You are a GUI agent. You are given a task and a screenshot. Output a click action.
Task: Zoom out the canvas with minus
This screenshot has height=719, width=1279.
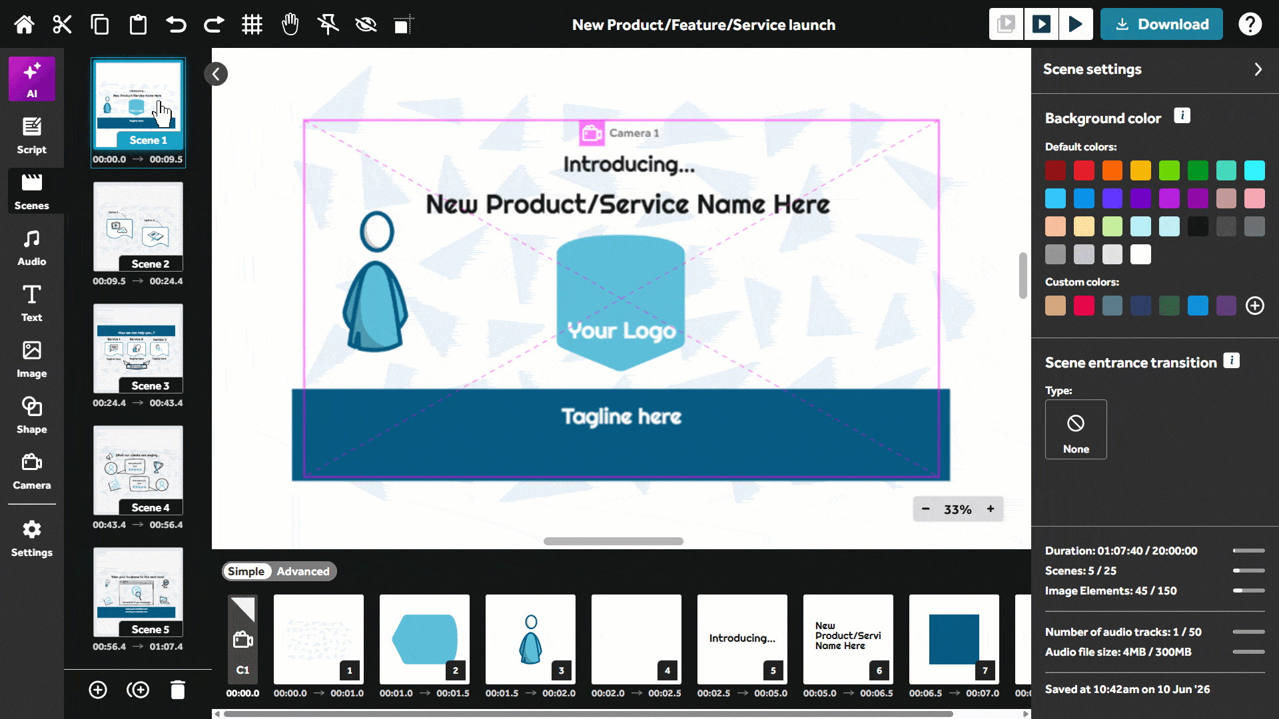click(x=925, y=509)
